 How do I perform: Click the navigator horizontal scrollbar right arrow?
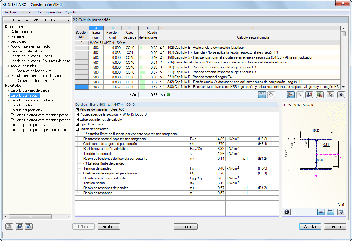pyautogui.click(x=68, y=216)
